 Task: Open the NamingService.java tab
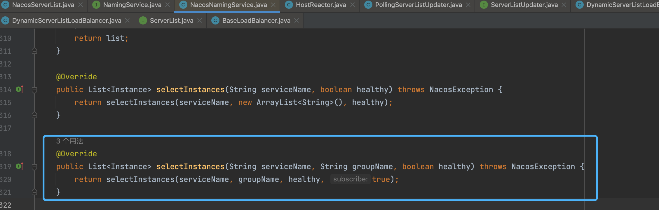[x=132, y=5]
